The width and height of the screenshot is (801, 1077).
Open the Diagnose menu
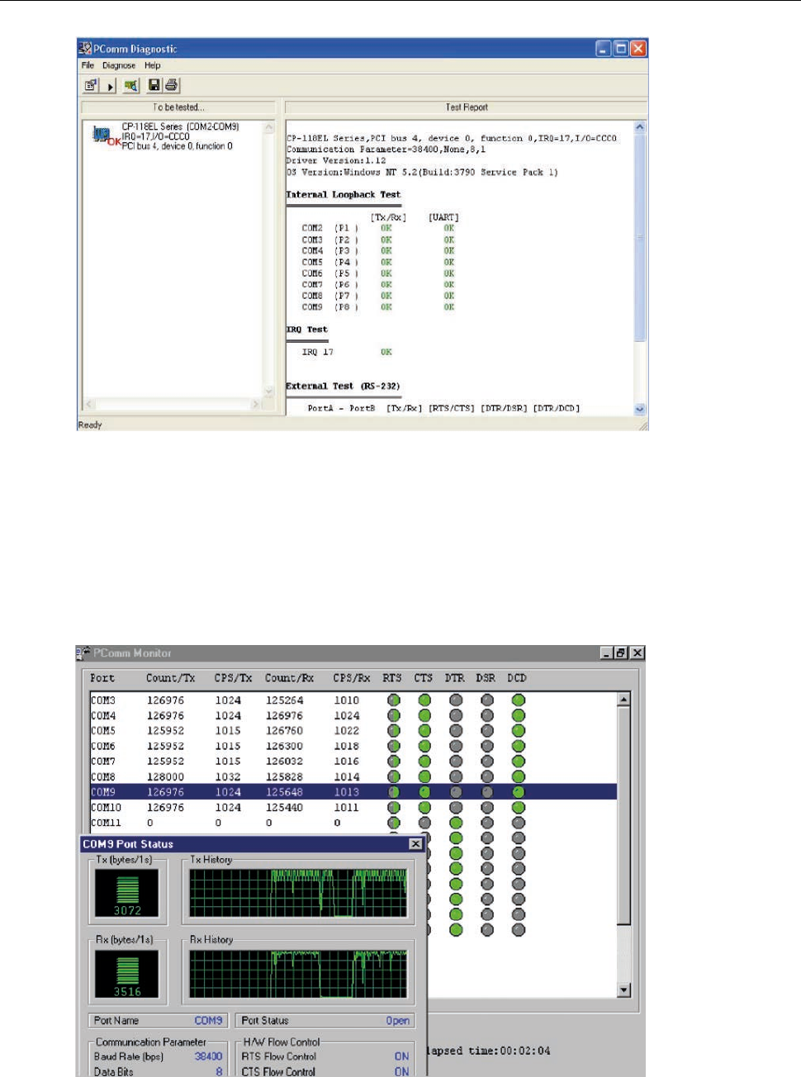point(119,65)
